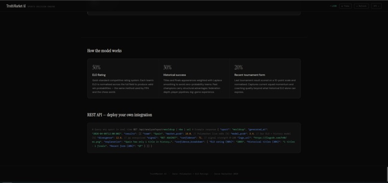This screenshot has width=388, height=183.
Task: Click the 'How the model works' heading
Action: (104, 51)
